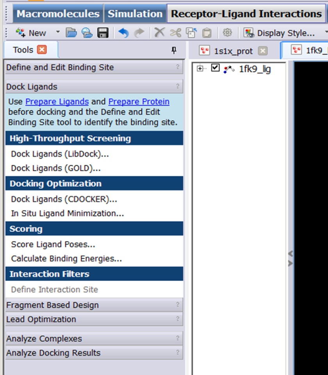Run Dock Ligands (LibDock)
The width and height of the screenshot is (328, 375).
60,154
